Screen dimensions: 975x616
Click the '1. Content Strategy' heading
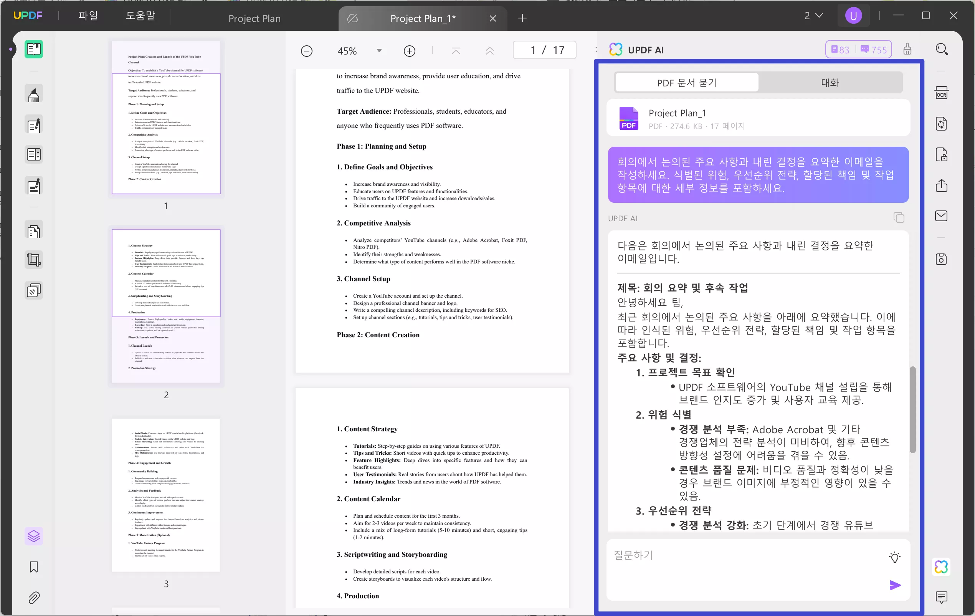pos(367,429)
